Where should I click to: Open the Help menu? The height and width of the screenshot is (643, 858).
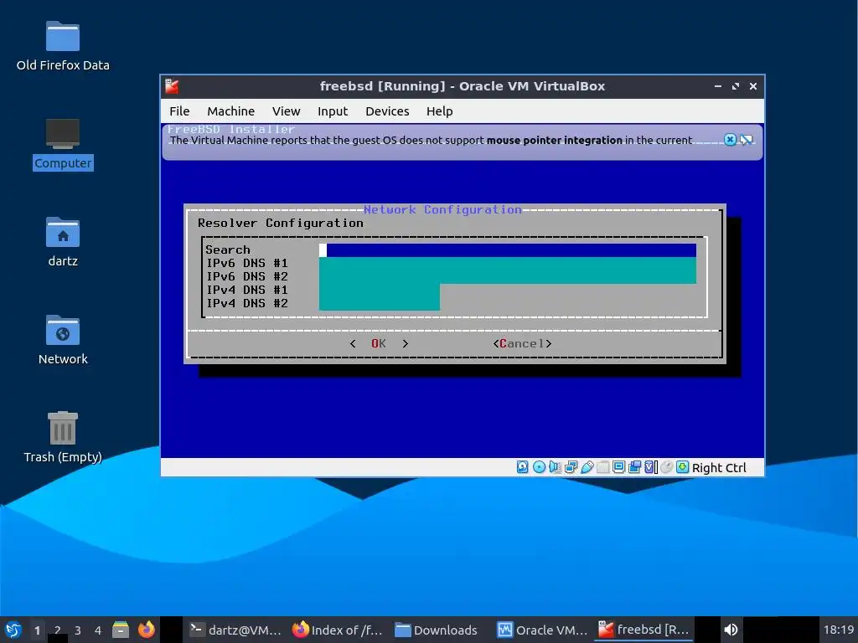[439, 111]
